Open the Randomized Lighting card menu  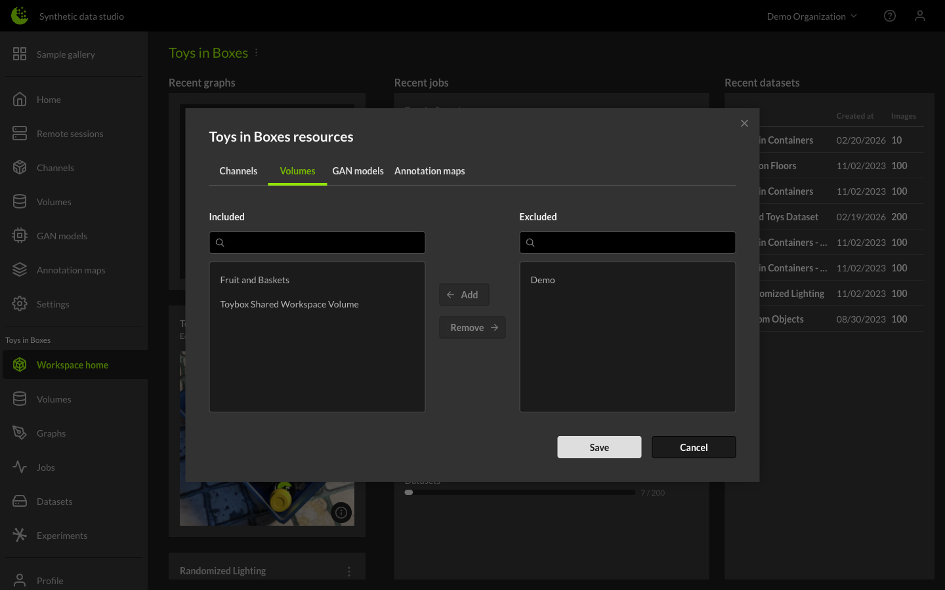pyautogui.click(x=348, y=571)
